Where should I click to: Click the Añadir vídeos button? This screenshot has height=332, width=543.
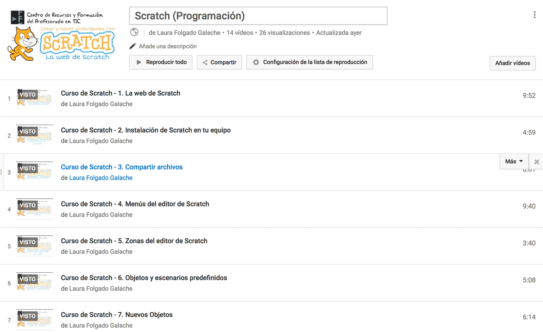coord(512,63)
